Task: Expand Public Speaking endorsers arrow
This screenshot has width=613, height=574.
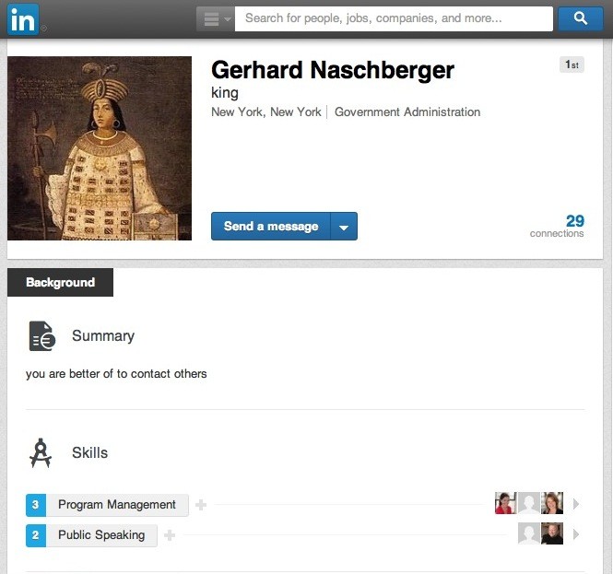Action: [x=576, y=534]
